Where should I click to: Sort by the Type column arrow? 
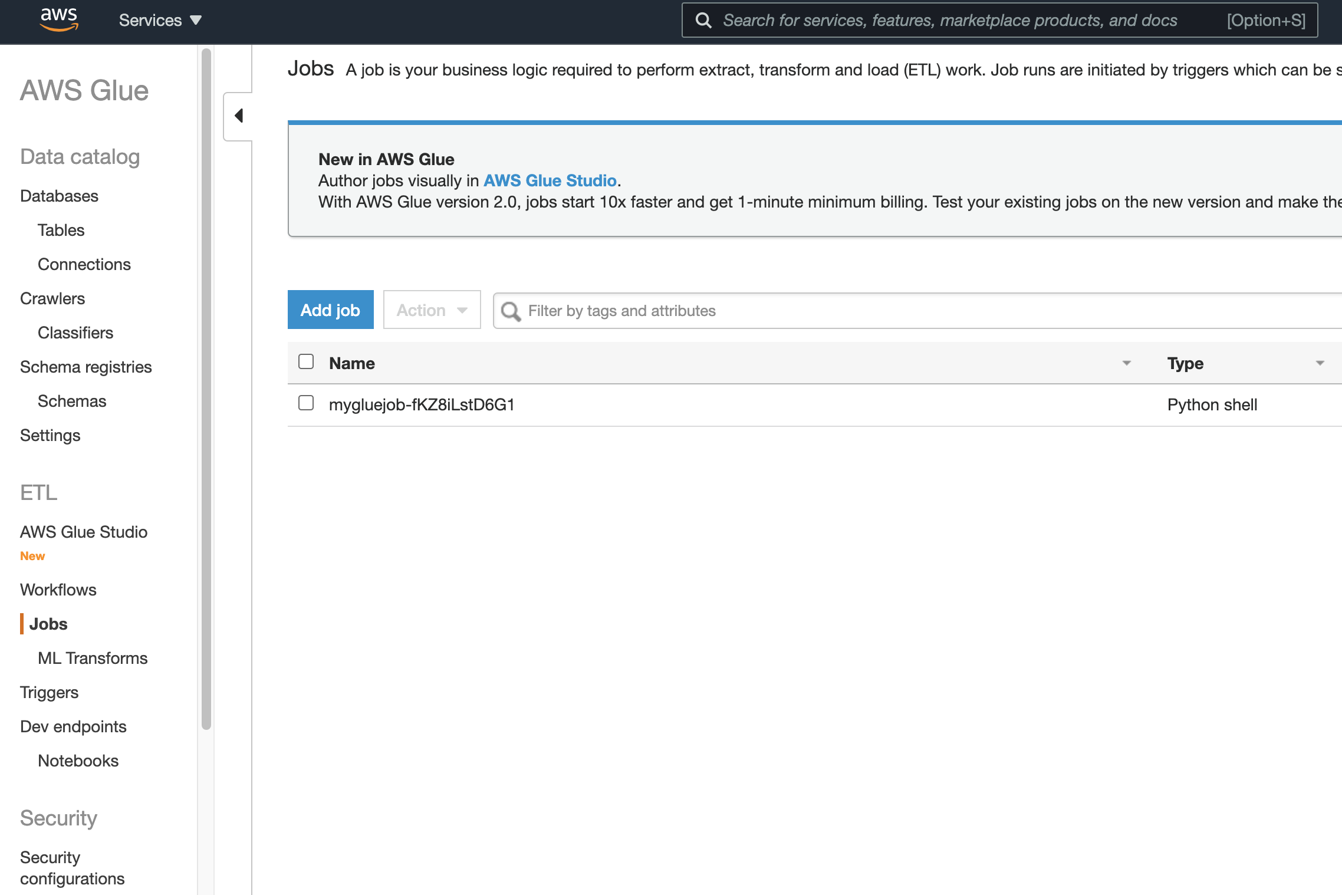[x=1320, y=363]
